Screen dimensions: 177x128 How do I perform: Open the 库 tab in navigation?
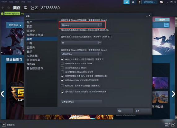pyautogui.click(x=25, y=8)
